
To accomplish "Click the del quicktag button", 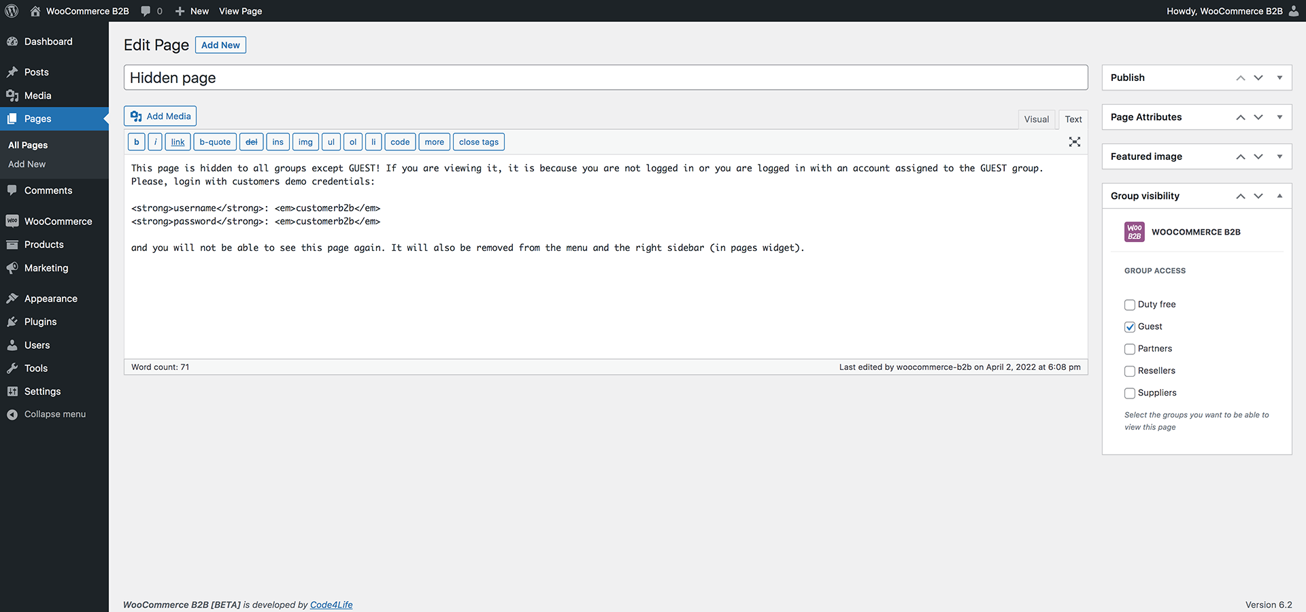I will pos(252,142).
